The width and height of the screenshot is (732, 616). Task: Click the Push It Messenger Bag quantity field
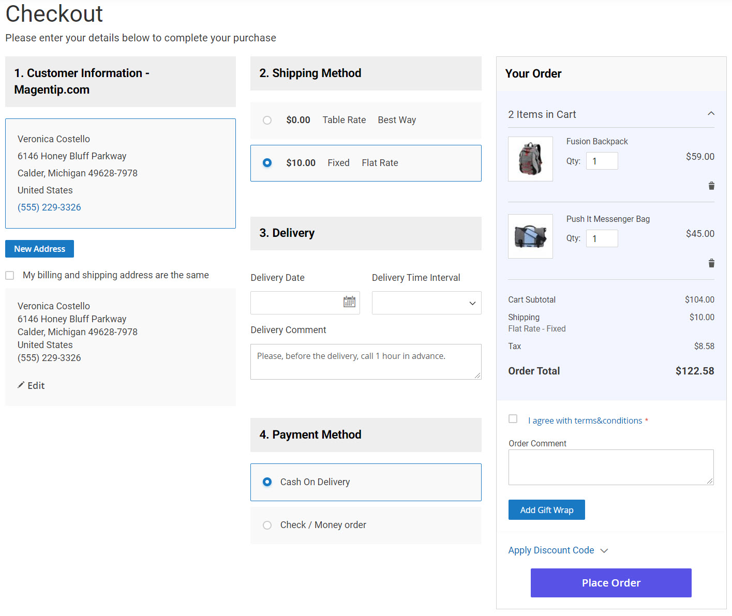click(x=602, y=238)
